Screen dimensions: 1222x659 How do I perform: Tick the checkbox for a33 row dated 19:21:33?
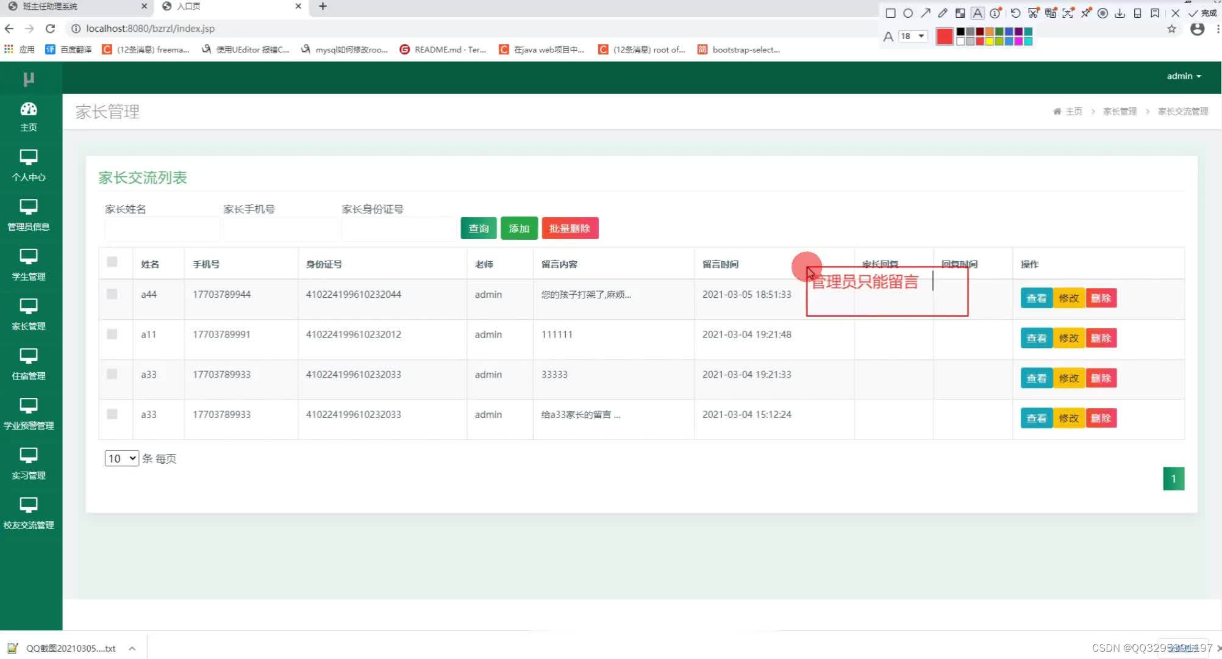point(112,374)
